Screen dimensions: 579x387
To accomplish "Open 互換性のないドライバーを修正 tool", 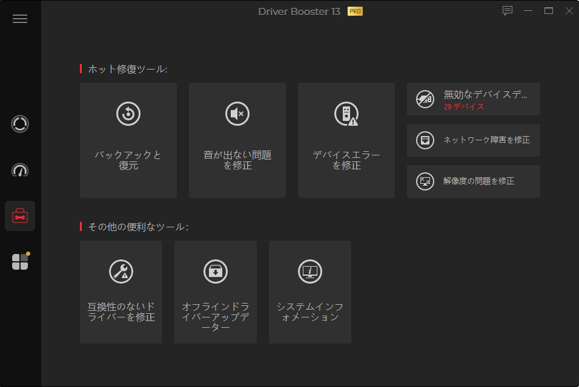I will point(121,292).
